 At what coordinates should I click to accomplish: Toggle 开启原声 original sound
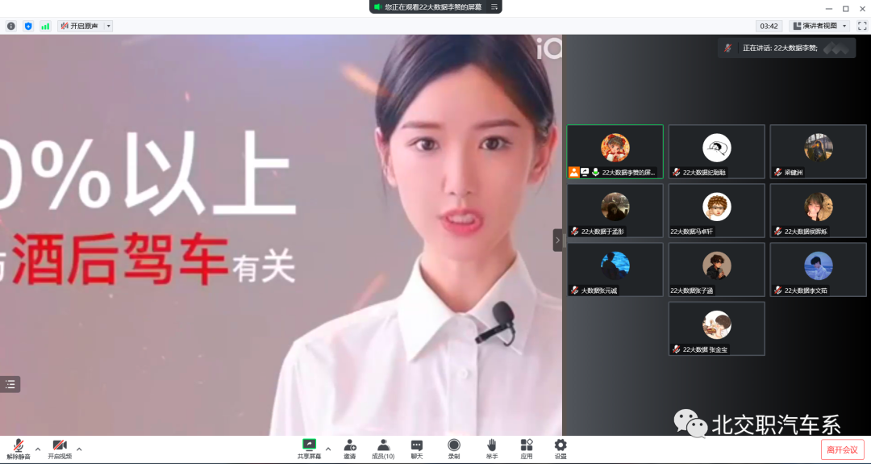pos(79,26)
